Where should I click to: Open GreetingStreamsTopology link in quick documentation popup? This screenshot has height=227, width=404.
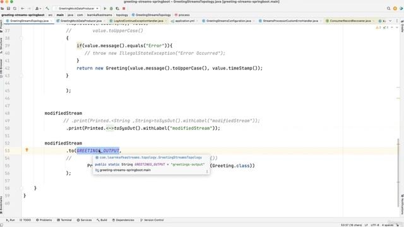point(151,158)
